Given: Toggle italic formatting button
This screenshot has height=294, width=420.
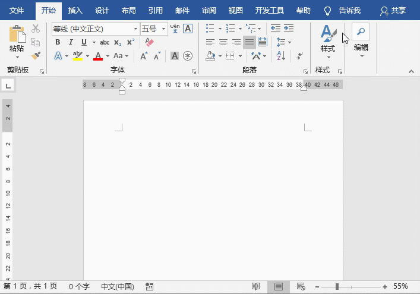Looking at the screenshot, I should tap(71, 42).
